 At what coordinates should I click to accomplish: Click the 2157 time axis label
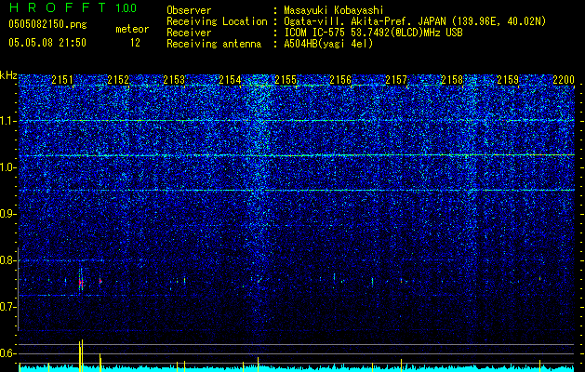pos(396,79)
